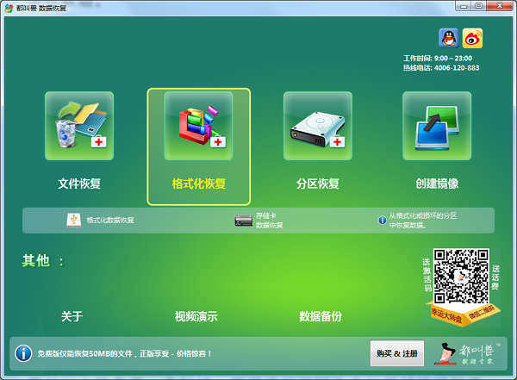517x380 pixels.
Task: Click the hotline number 4006-120-883
Action: tap(457, 68)
